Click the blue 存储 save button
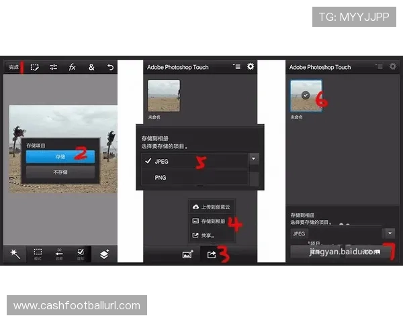This screenshot has width=403, height=322. coord(60,156)
